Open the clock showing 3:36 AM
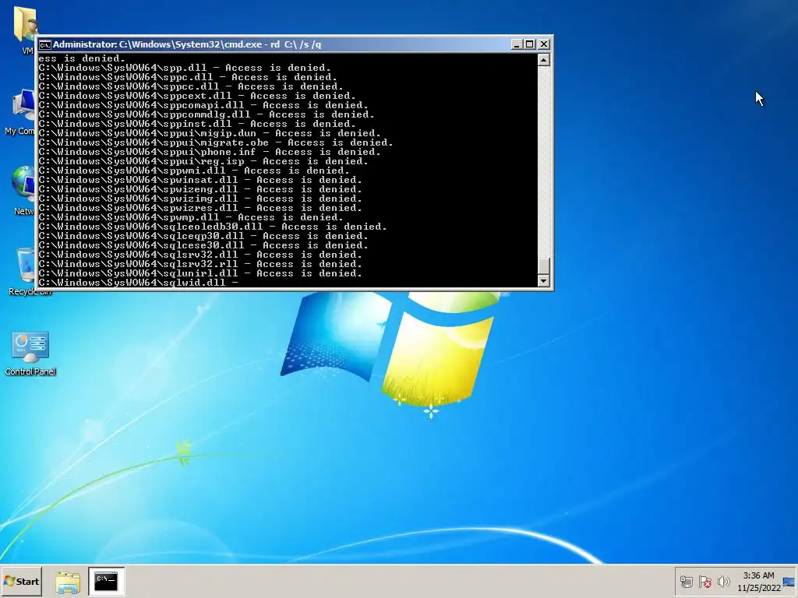 pos(758,582)
